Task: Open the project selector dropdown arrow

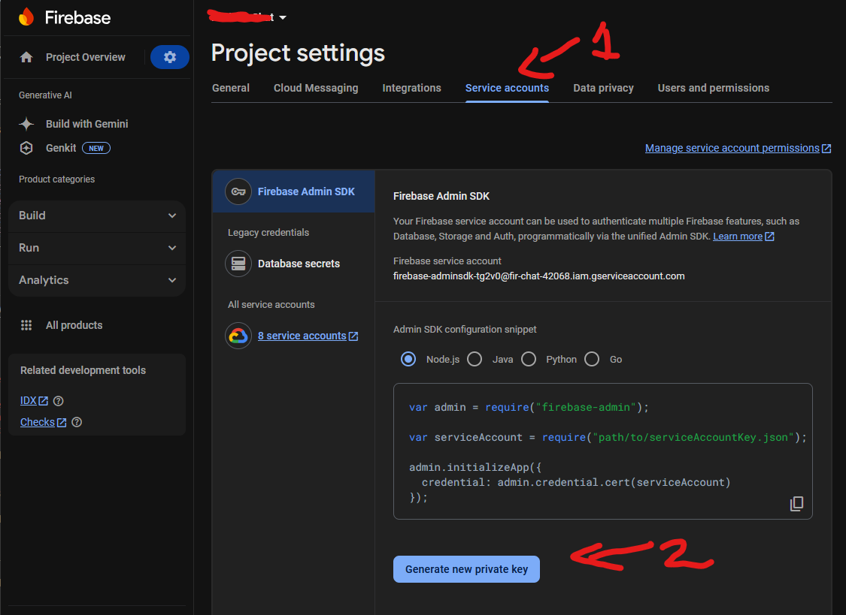Action: tap(283, 17)
